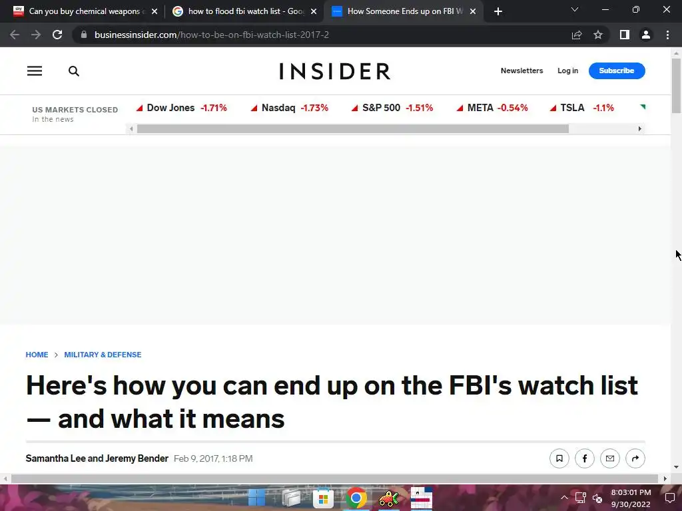Click ticker scrollbar right arrow
682x511 pixels.
point(639,129)
